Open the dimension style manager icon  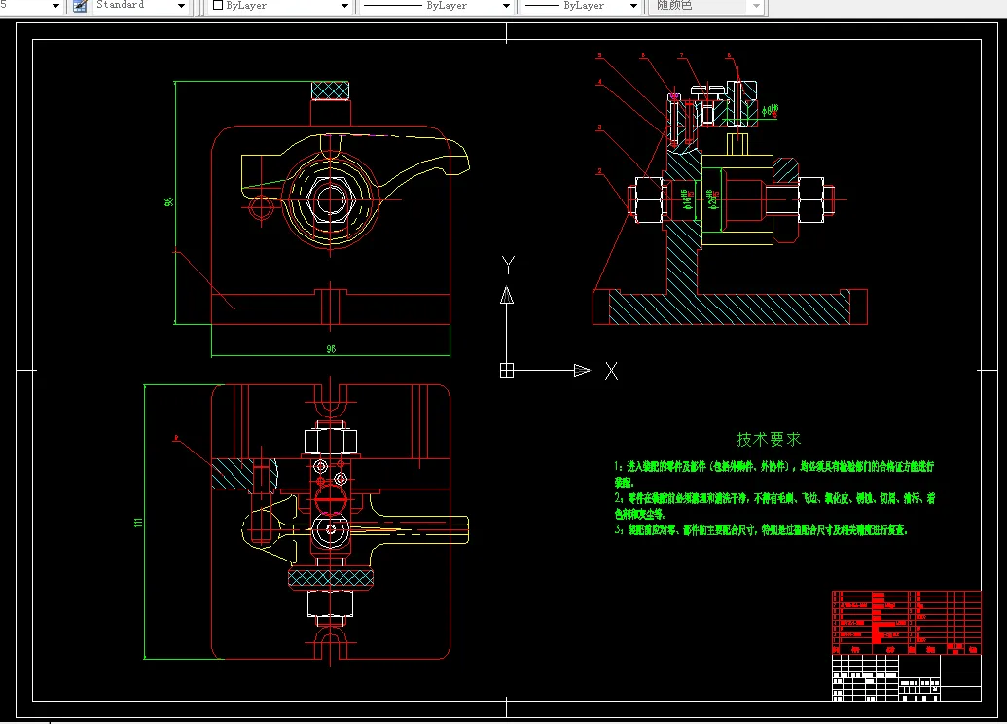[81, 6]
